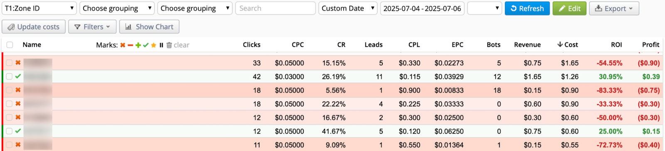
Task: Apply the orange X mark from Marks toolbar
Action: point(123,45)
